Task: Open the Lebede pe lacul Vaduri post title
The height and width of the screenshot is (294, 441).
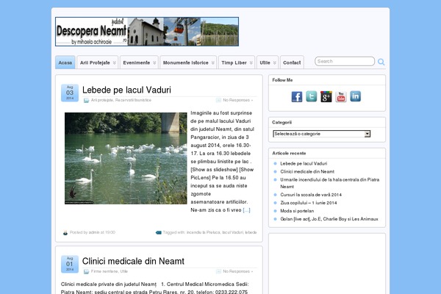Action: pos(126,90)
